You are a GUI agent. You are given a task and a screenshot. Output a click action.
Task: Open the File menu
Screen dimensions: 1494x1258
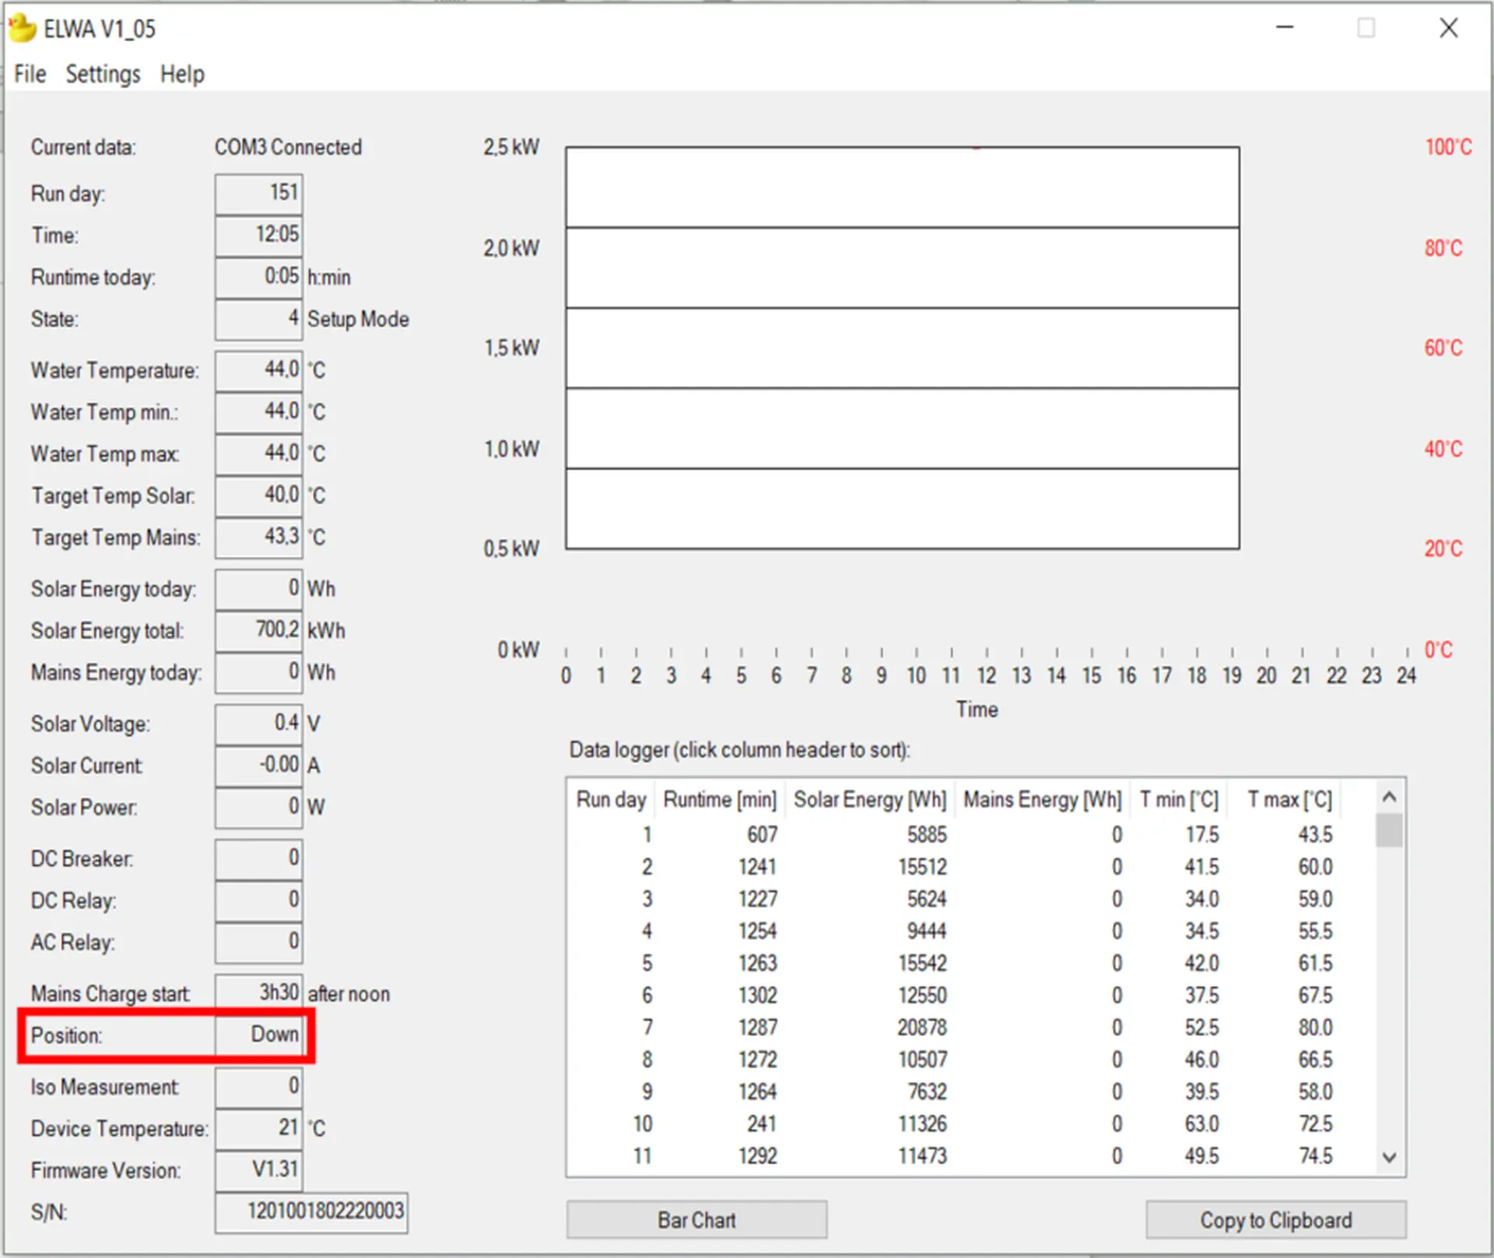pyautogui.click(x=30, y=74)
